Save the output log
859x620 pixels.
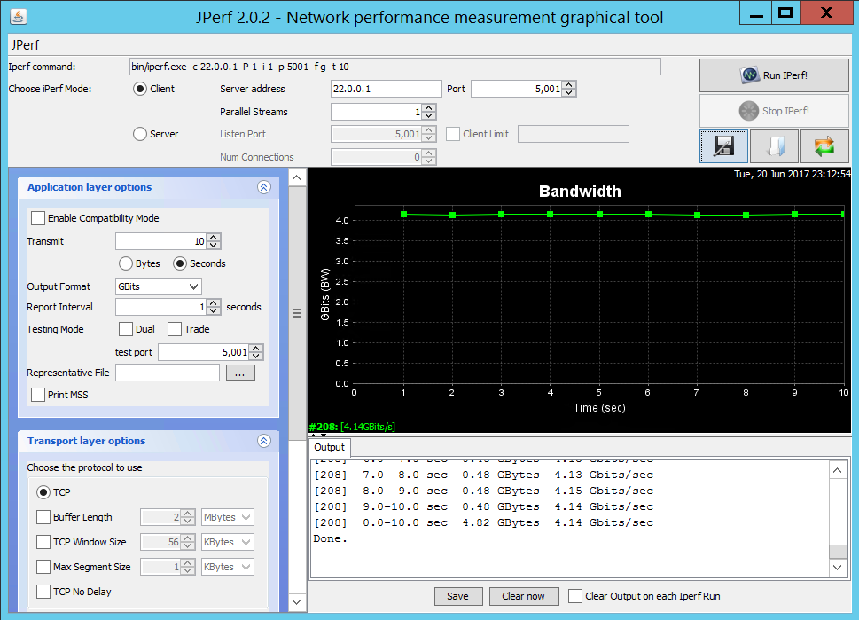point(458,596)
